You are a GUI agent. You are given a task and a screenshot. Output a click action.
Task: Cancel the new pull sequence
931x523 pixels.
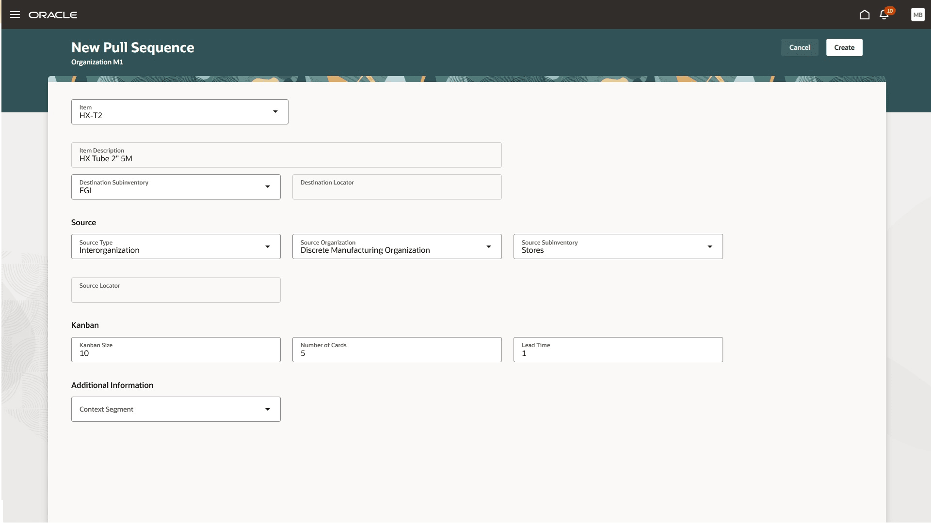800,47
